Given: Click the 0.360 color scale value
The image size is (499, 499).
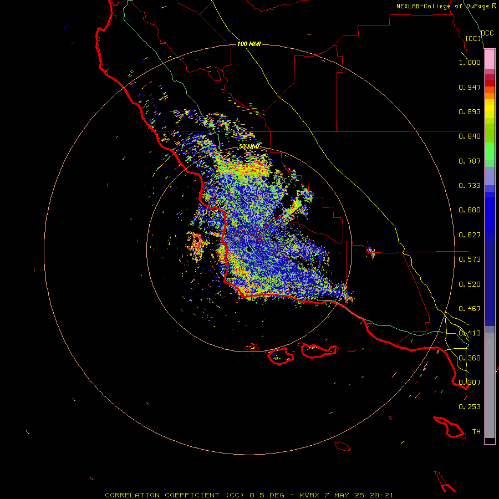Looking at the screenshot, I should (470, 358).
